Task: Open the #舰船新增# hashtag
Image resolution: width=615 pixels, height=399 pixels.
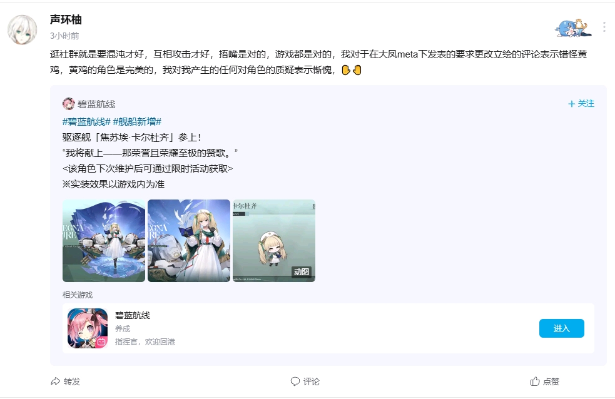Action: (137, 122)
